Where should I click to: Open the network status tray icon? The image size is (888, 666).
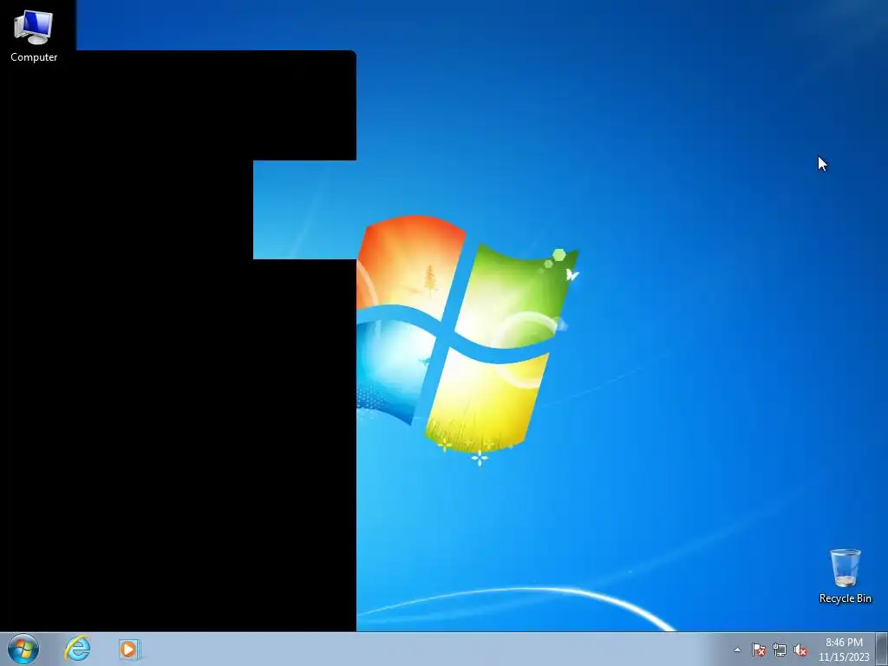click(x=780, y=650)
